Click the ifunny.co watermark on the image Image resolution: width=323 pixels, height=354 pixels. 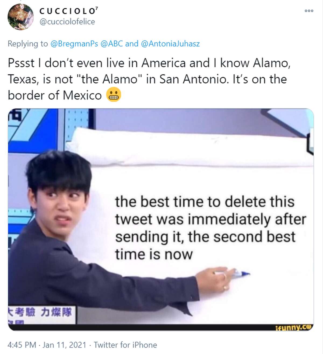(x=294, y=327)
